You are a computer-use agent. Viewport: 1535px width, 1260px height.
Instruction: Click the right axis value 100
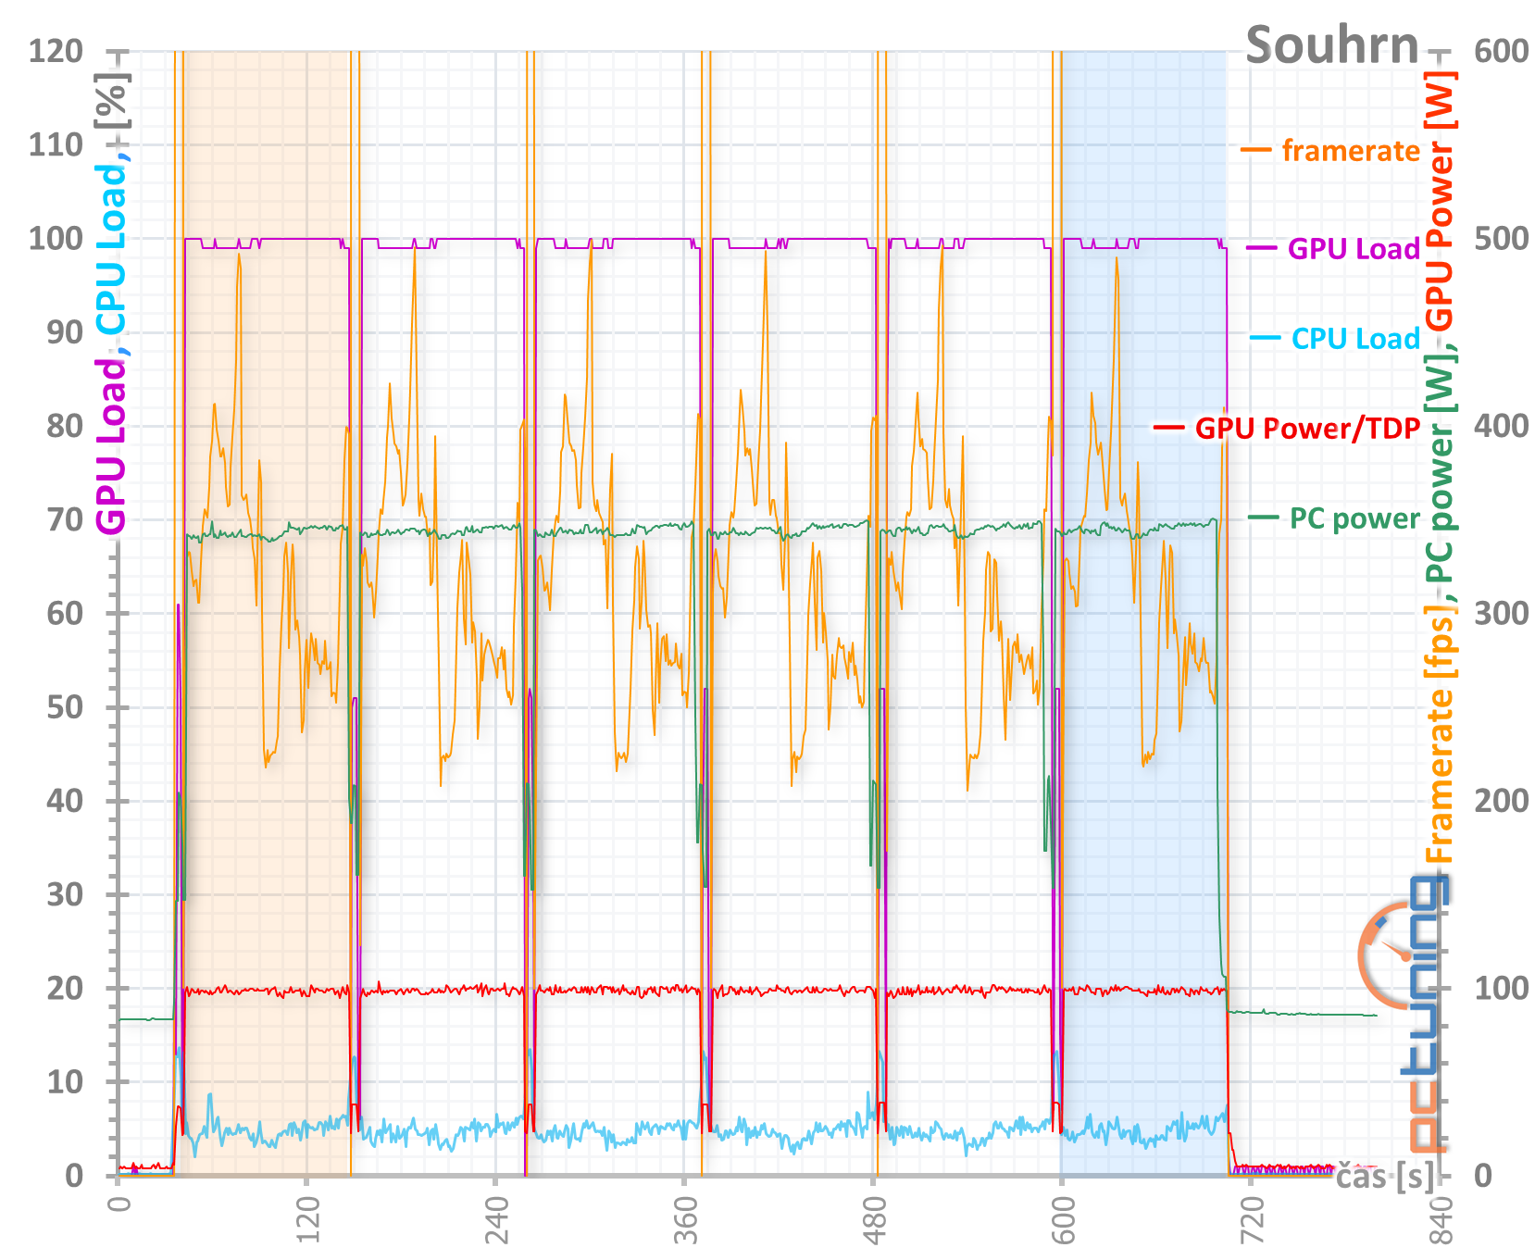pos(1502,988)
